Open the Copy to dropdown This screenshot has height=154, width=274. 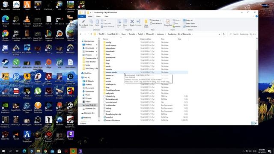tap(125, 24)
